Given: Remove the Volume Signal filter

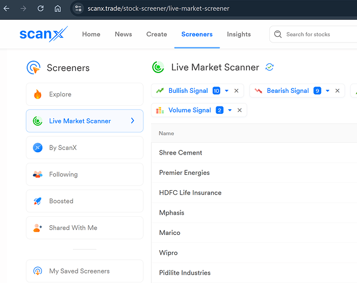Looking at the screenshot, I should 239,110.
